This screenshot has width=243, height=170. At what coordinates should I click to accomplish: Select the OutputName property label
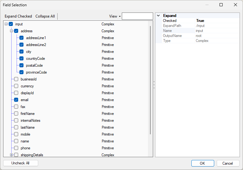point(172,36)
